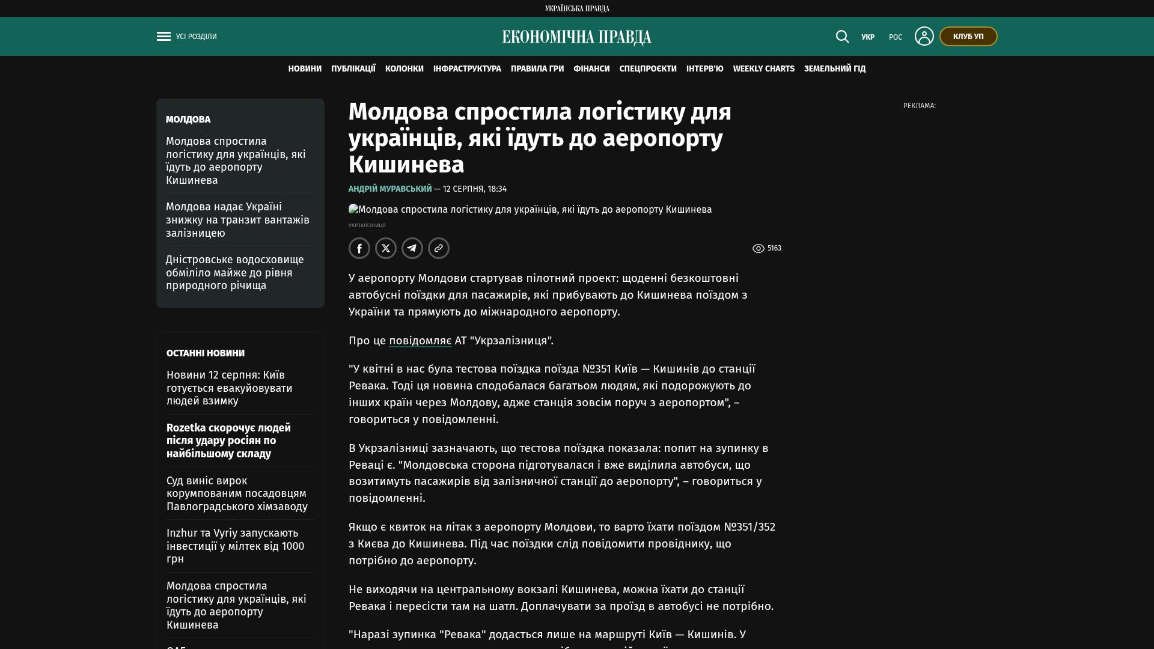Open the МОЛДОВА tag heading
Viewport: 1154px width, 649px height.
[x=188, y=120]
